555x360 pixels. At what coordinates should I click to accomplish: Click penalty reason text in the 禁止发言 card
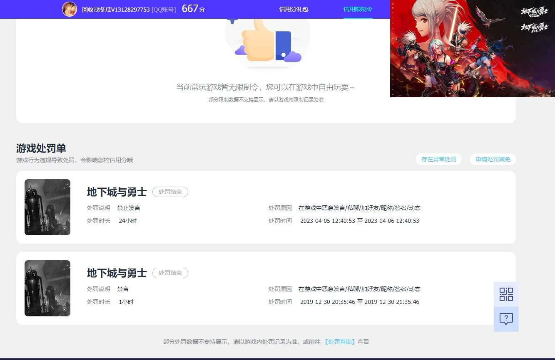359,208
